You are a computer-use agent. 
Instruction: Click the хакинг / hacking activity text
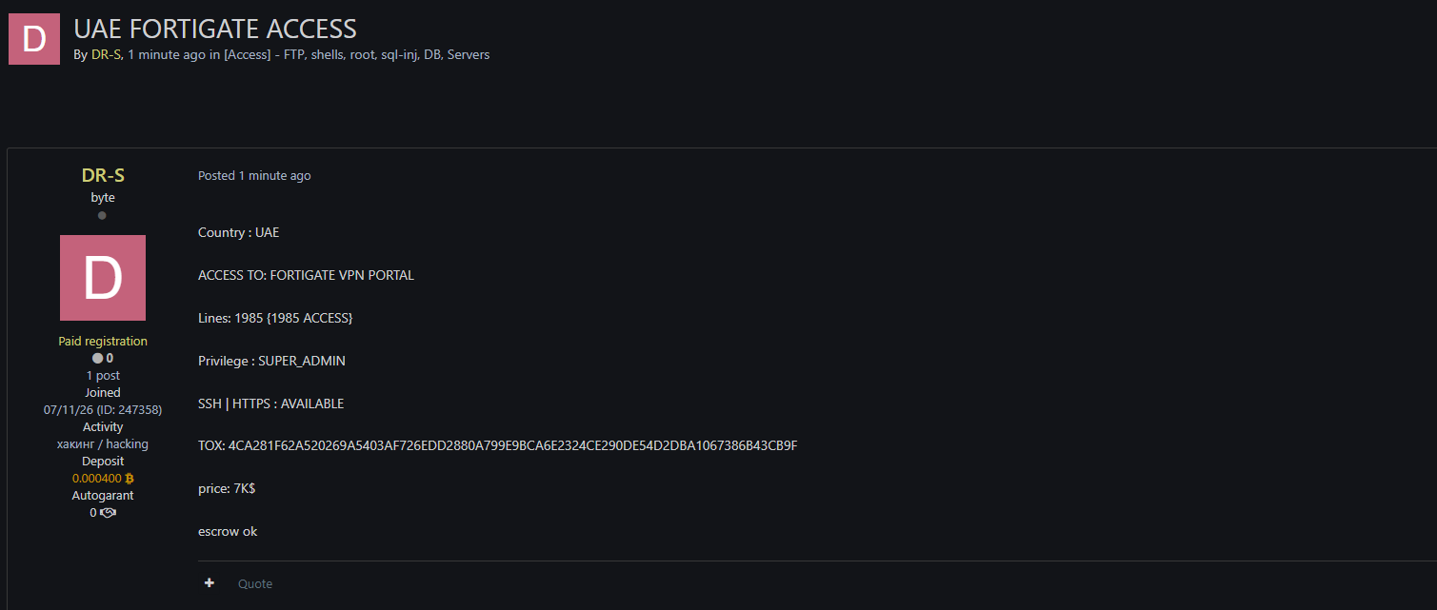click(103, 444)
